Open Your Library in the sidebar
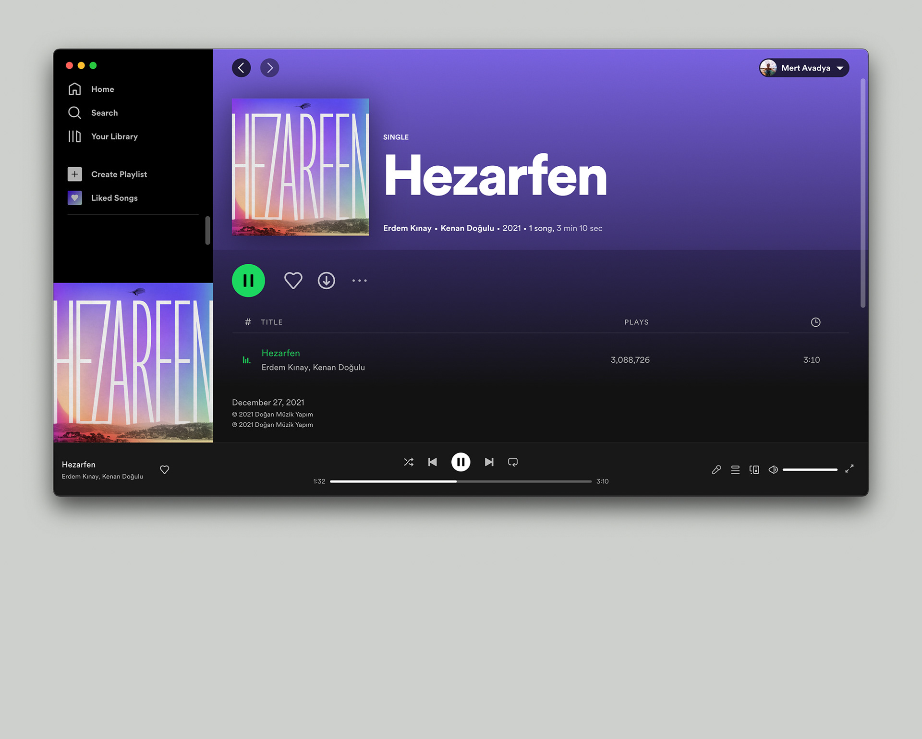922x739 pixels. click(114, 136)
